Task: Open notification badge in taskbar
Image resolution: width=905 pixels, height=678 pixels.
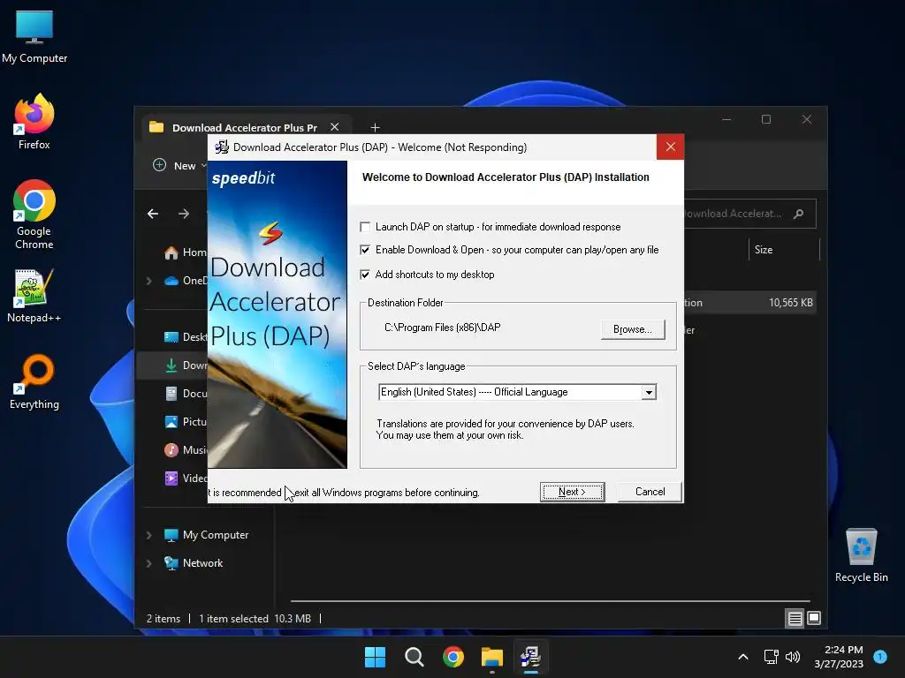Action: tap(879, 656)
